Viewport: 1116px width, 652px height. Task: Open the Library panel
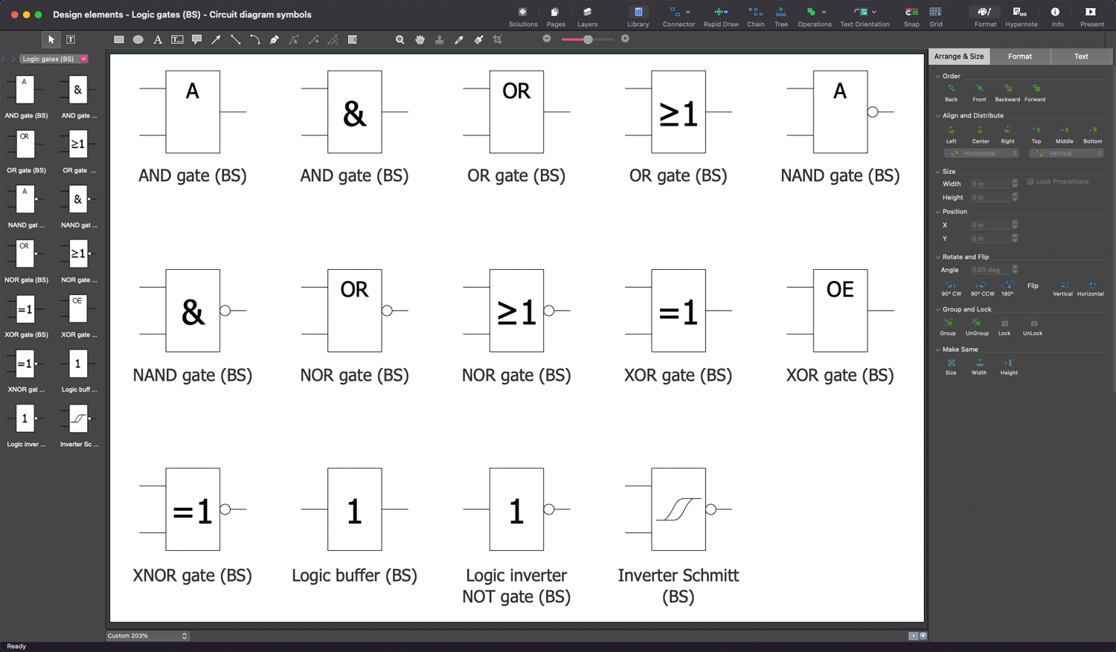[637, 16]
